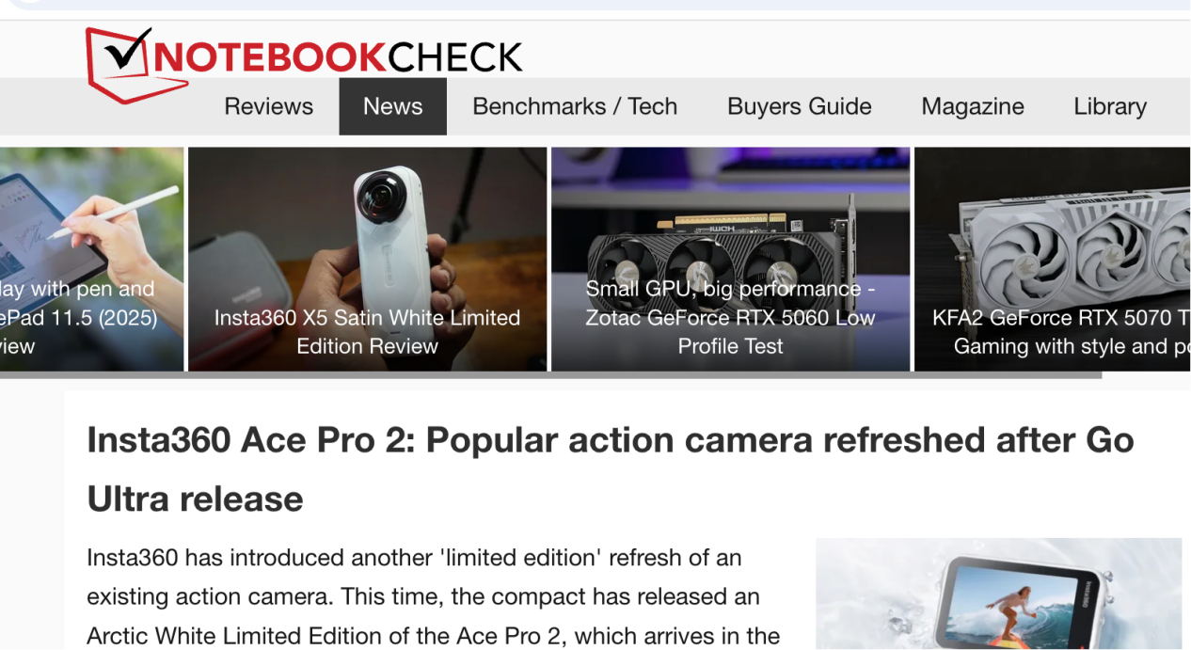The width and height of the screenshot is (1191, 650).
Task: Open the Buyers Guide menu
Action: point(799,106)
